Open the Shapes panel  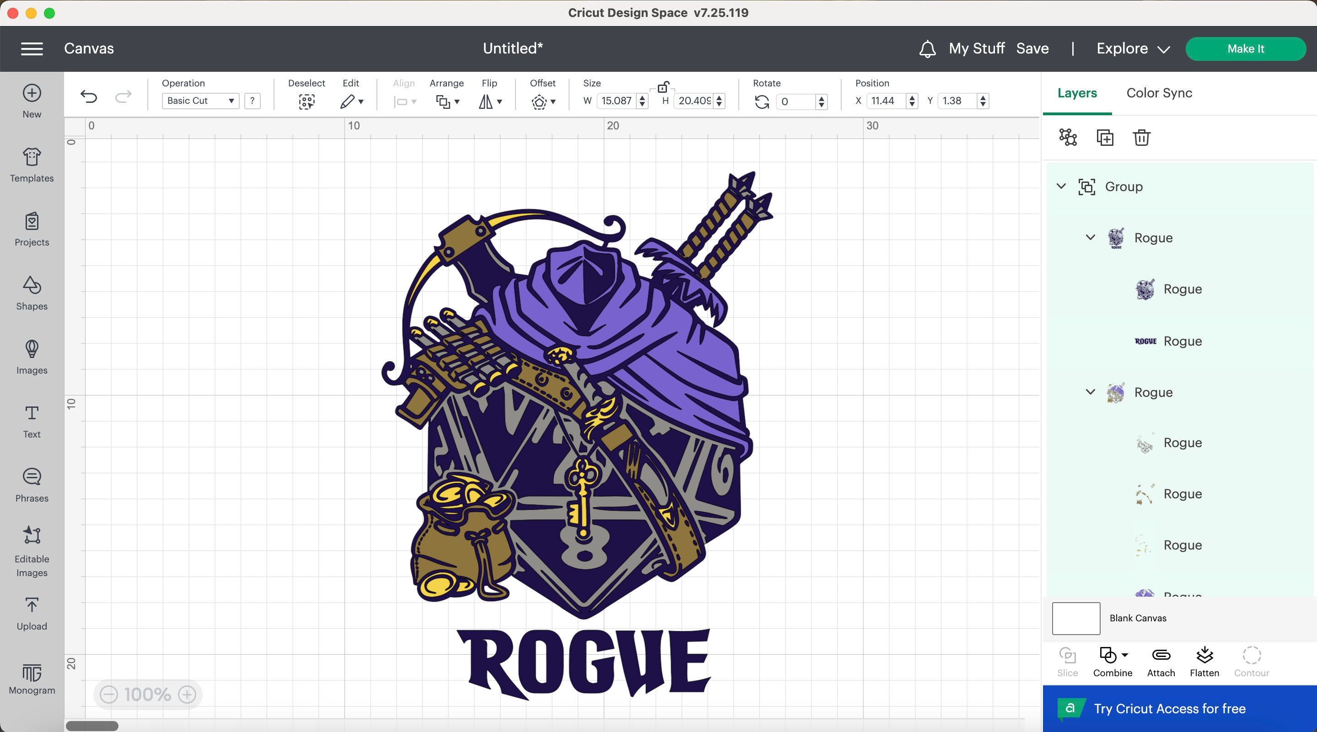[x=31, y=293]
